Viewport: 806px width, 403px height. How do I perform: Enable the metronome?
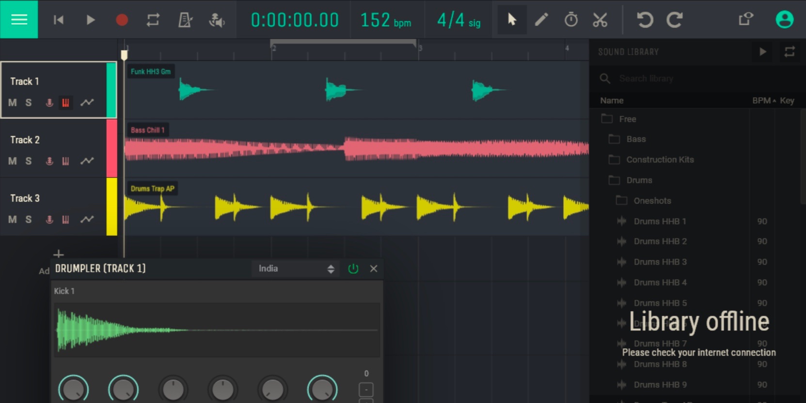point(185,20)
